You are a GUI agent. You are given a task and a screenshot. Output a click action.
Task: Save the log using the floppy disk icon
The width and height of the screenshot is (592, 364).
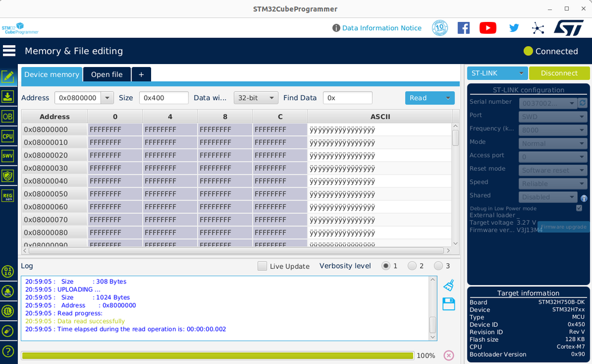[x=449, y=304]
